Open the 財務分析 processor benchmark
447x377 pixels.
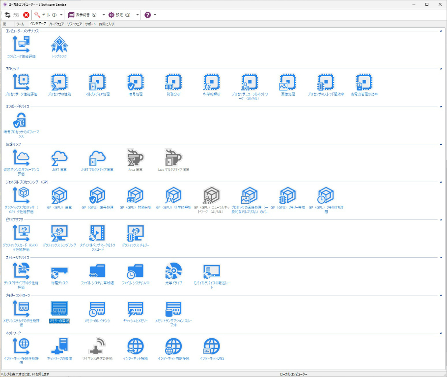[x=173, y=84]
